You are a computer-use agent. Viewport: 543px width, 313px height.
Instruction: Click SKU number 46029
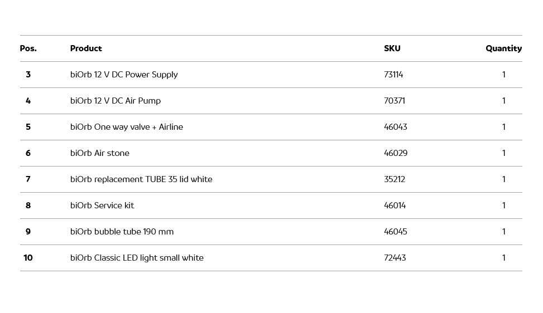pyautogui.click(x=396, y=153)
